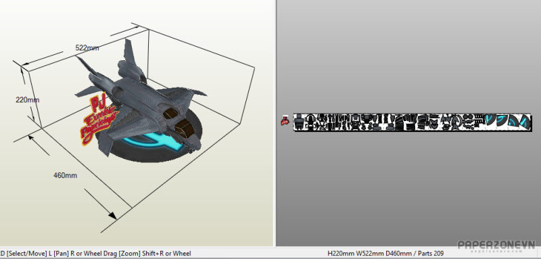This screenshot has width=541, height=259.
Task: Click the black arrowhead on the 460mm dimension line
Action: [x=112, y=215]
